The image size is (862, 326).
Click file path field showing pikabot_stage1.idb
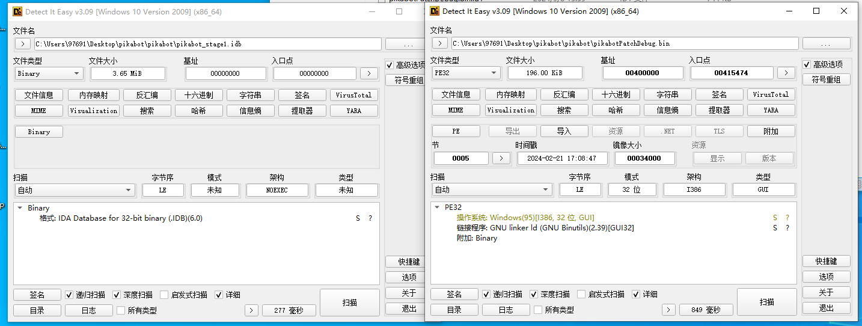[207, 44]
